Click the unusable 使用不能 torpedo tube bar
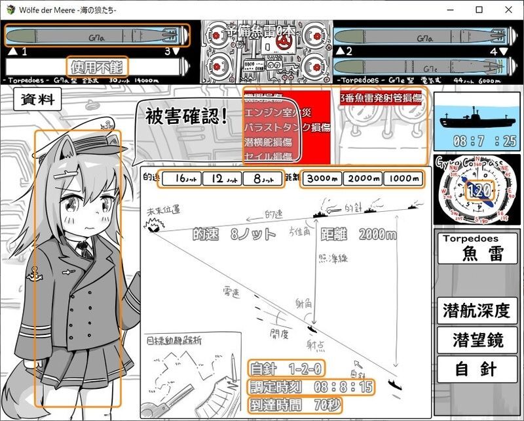Image resolution: width=524 pixels, height=421 pixels. tap(97, 66)
